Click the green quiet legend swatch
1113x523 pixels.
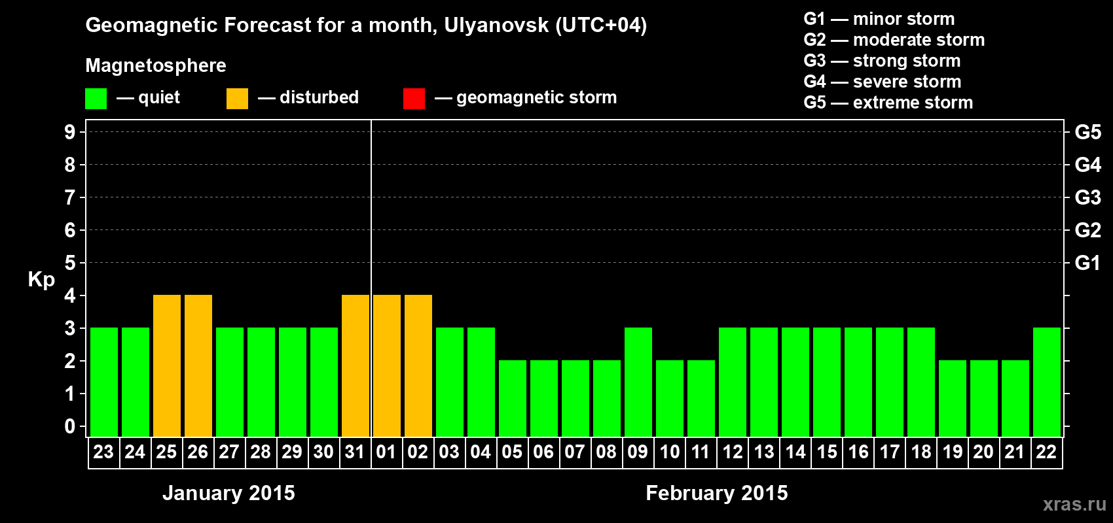96,99
